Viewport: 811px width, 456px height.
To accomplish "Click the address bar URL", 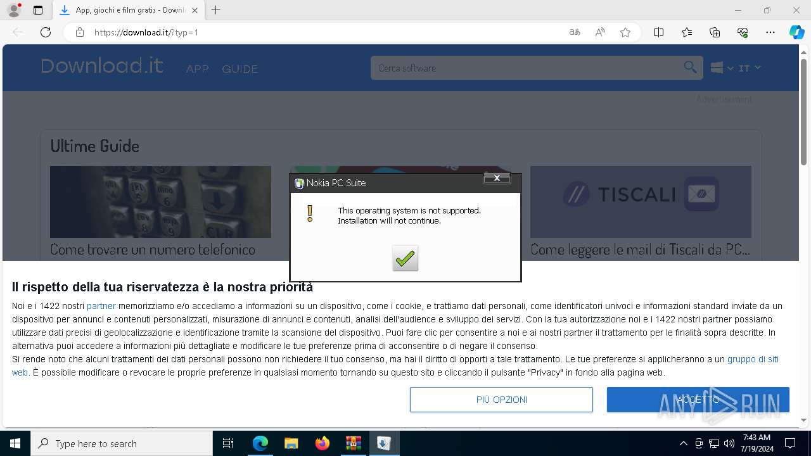I will pos(146,32).
